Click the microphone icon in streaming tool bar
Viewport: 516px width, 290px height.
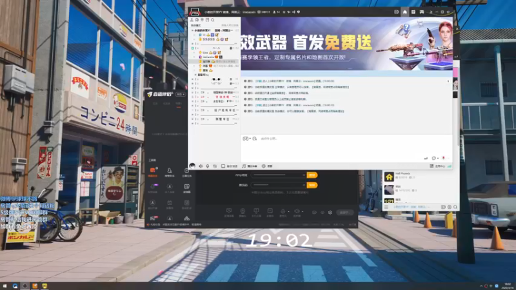pyautogui.click(x=283, y=211)
